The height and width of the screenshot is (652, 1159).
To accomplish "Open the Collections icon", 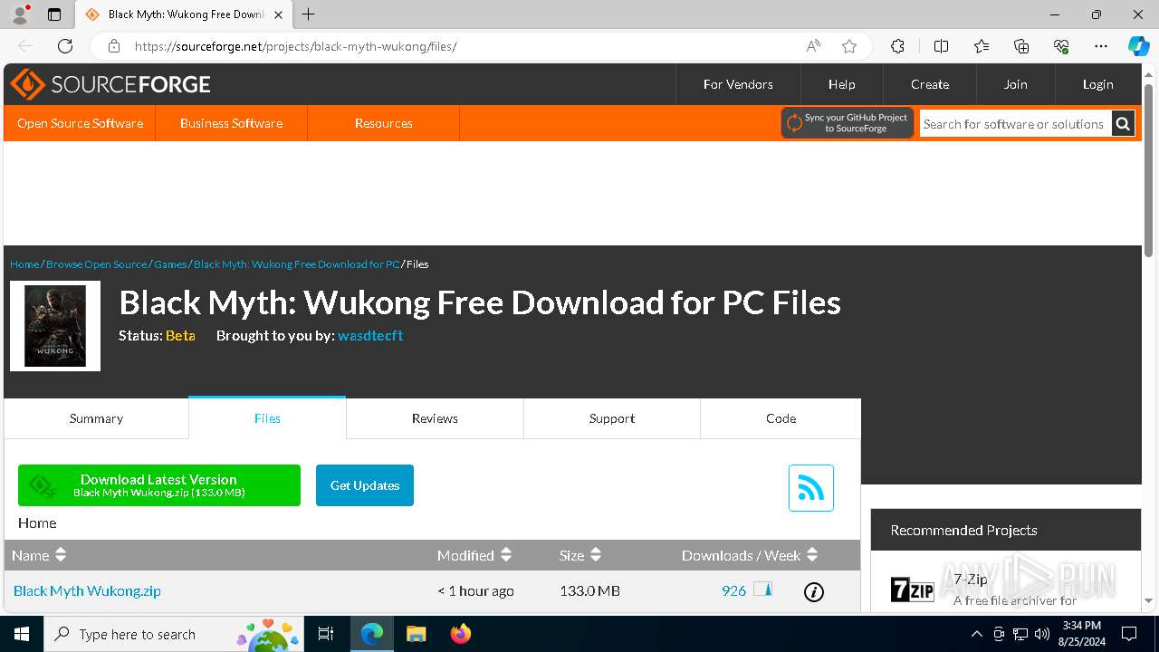I will pos(1021,46).
